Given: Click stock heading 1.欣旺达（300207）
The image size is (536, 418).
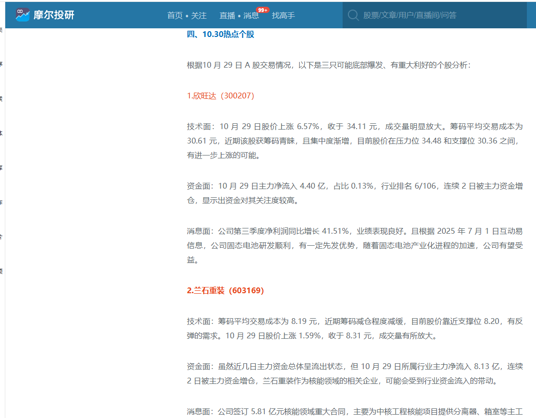Looking at the screenshot, I should [x=220, y=96].
